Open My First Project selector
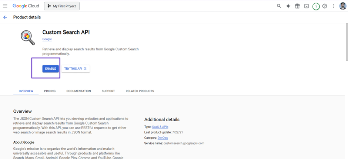Image resolution: width=348 pixels, height=159 pixels. pos(62,6)
